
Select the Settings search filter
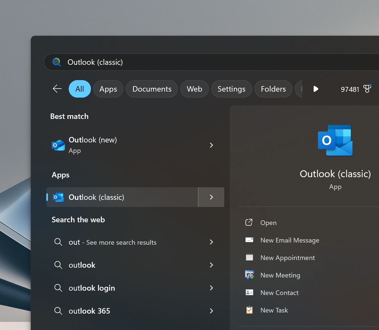(x=231, y=89)
